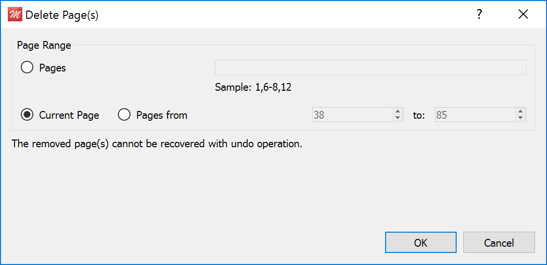This screenshot has width=547, height=265.
Task: Dismiss the dialog with Cancel
Action: point(499,242)
